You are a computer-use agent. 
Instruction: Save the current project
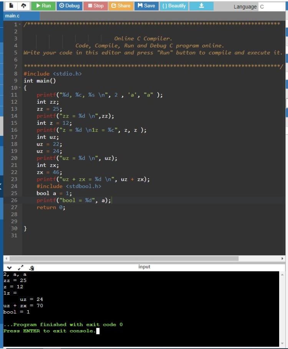pos(146,6)
